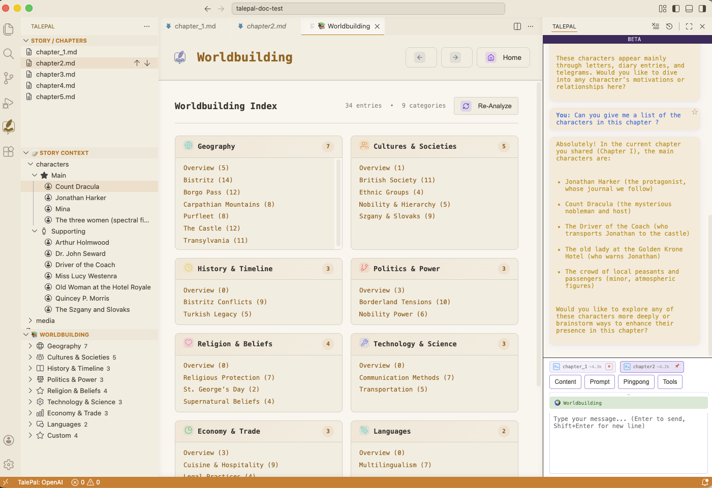The width and height of the screenshot is (712, 488).
Task: Open the Explorer view in activity bar
Action: [9, 29]
